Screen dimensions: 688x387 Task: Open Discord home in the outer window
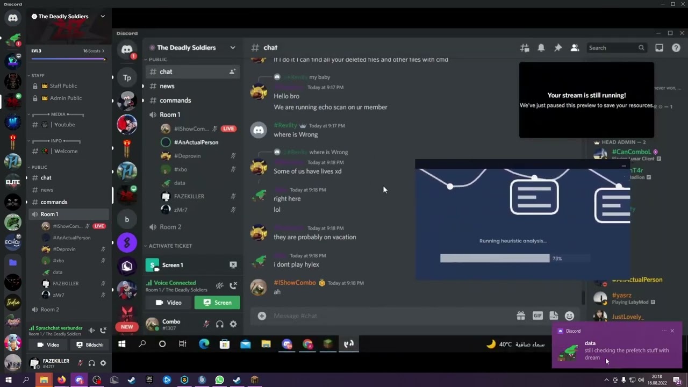[x=13, y=18]
